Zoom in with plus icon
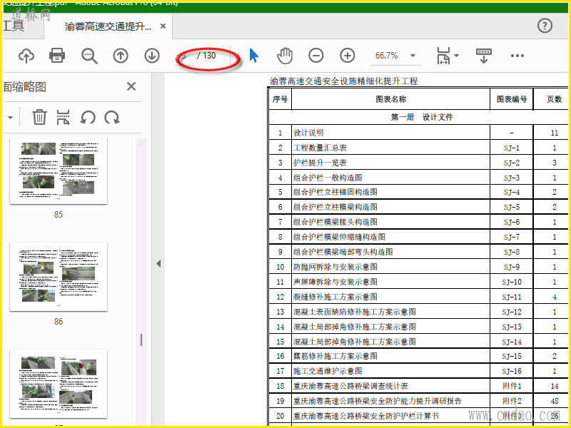 click(347, 56)
